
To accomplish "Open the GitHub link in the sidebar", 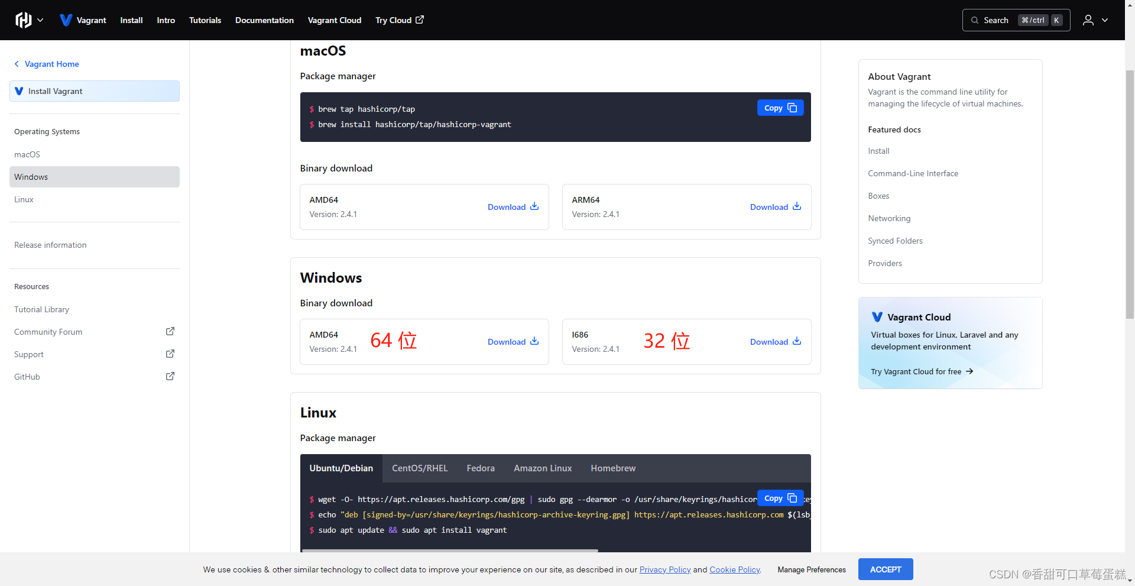I will (x=27, y=377).
